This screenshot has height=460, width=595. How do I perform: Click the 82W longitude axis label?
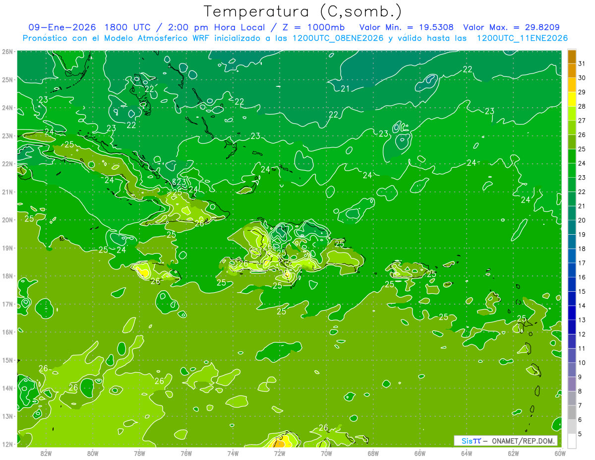pyautogui.click(x=46, y=453)
